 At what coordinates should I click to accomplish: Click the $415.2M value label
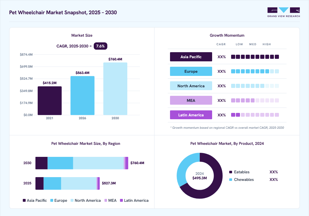point(50,83)
